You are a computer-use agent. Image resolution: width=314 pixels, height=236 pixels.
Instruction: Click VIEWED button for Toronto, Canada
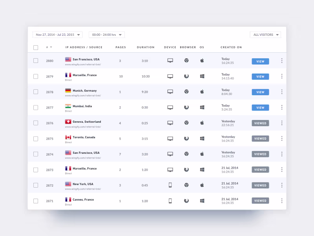click(260, 138)
